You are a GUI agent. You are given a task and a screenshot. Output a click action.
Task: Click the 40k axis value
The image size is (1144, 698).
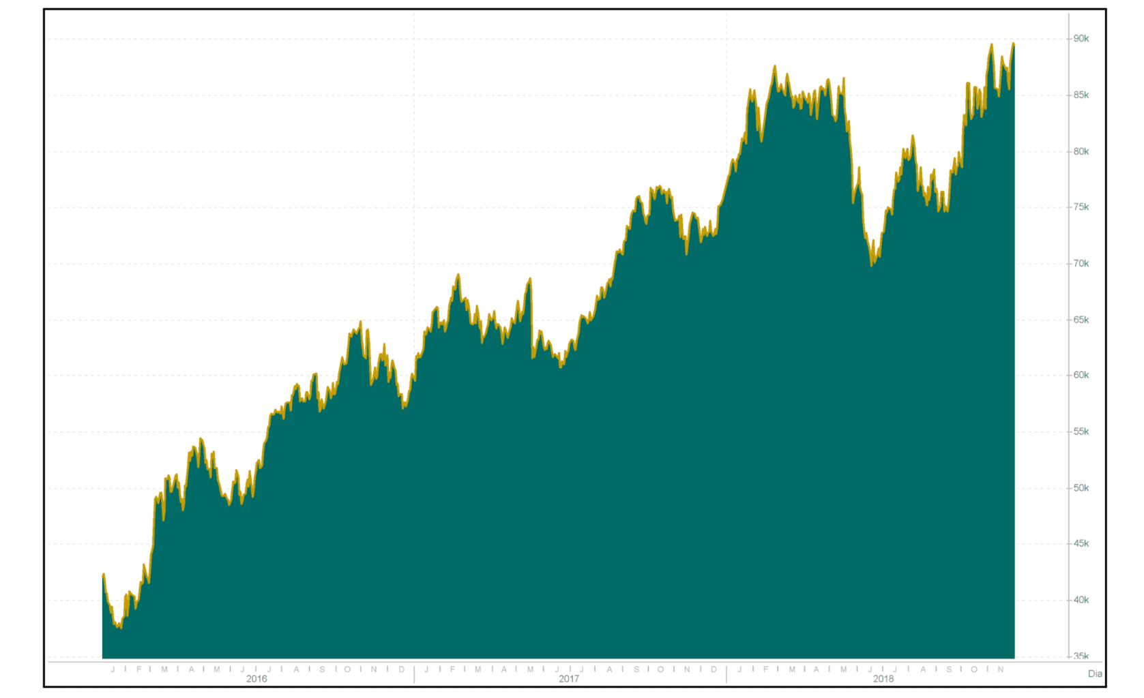[1081, 601]
